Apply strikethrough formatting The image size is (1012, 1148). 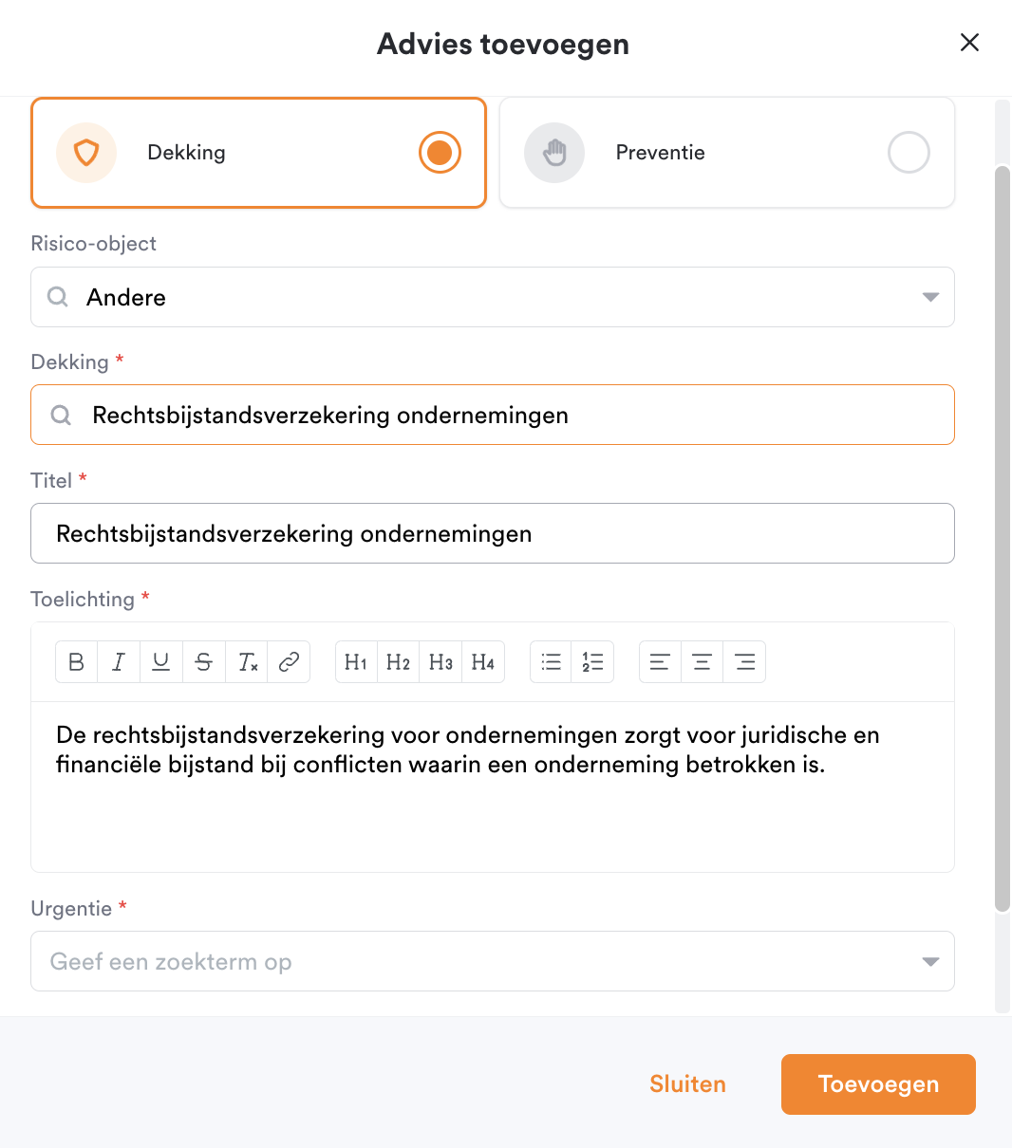[x=204, y=662]
